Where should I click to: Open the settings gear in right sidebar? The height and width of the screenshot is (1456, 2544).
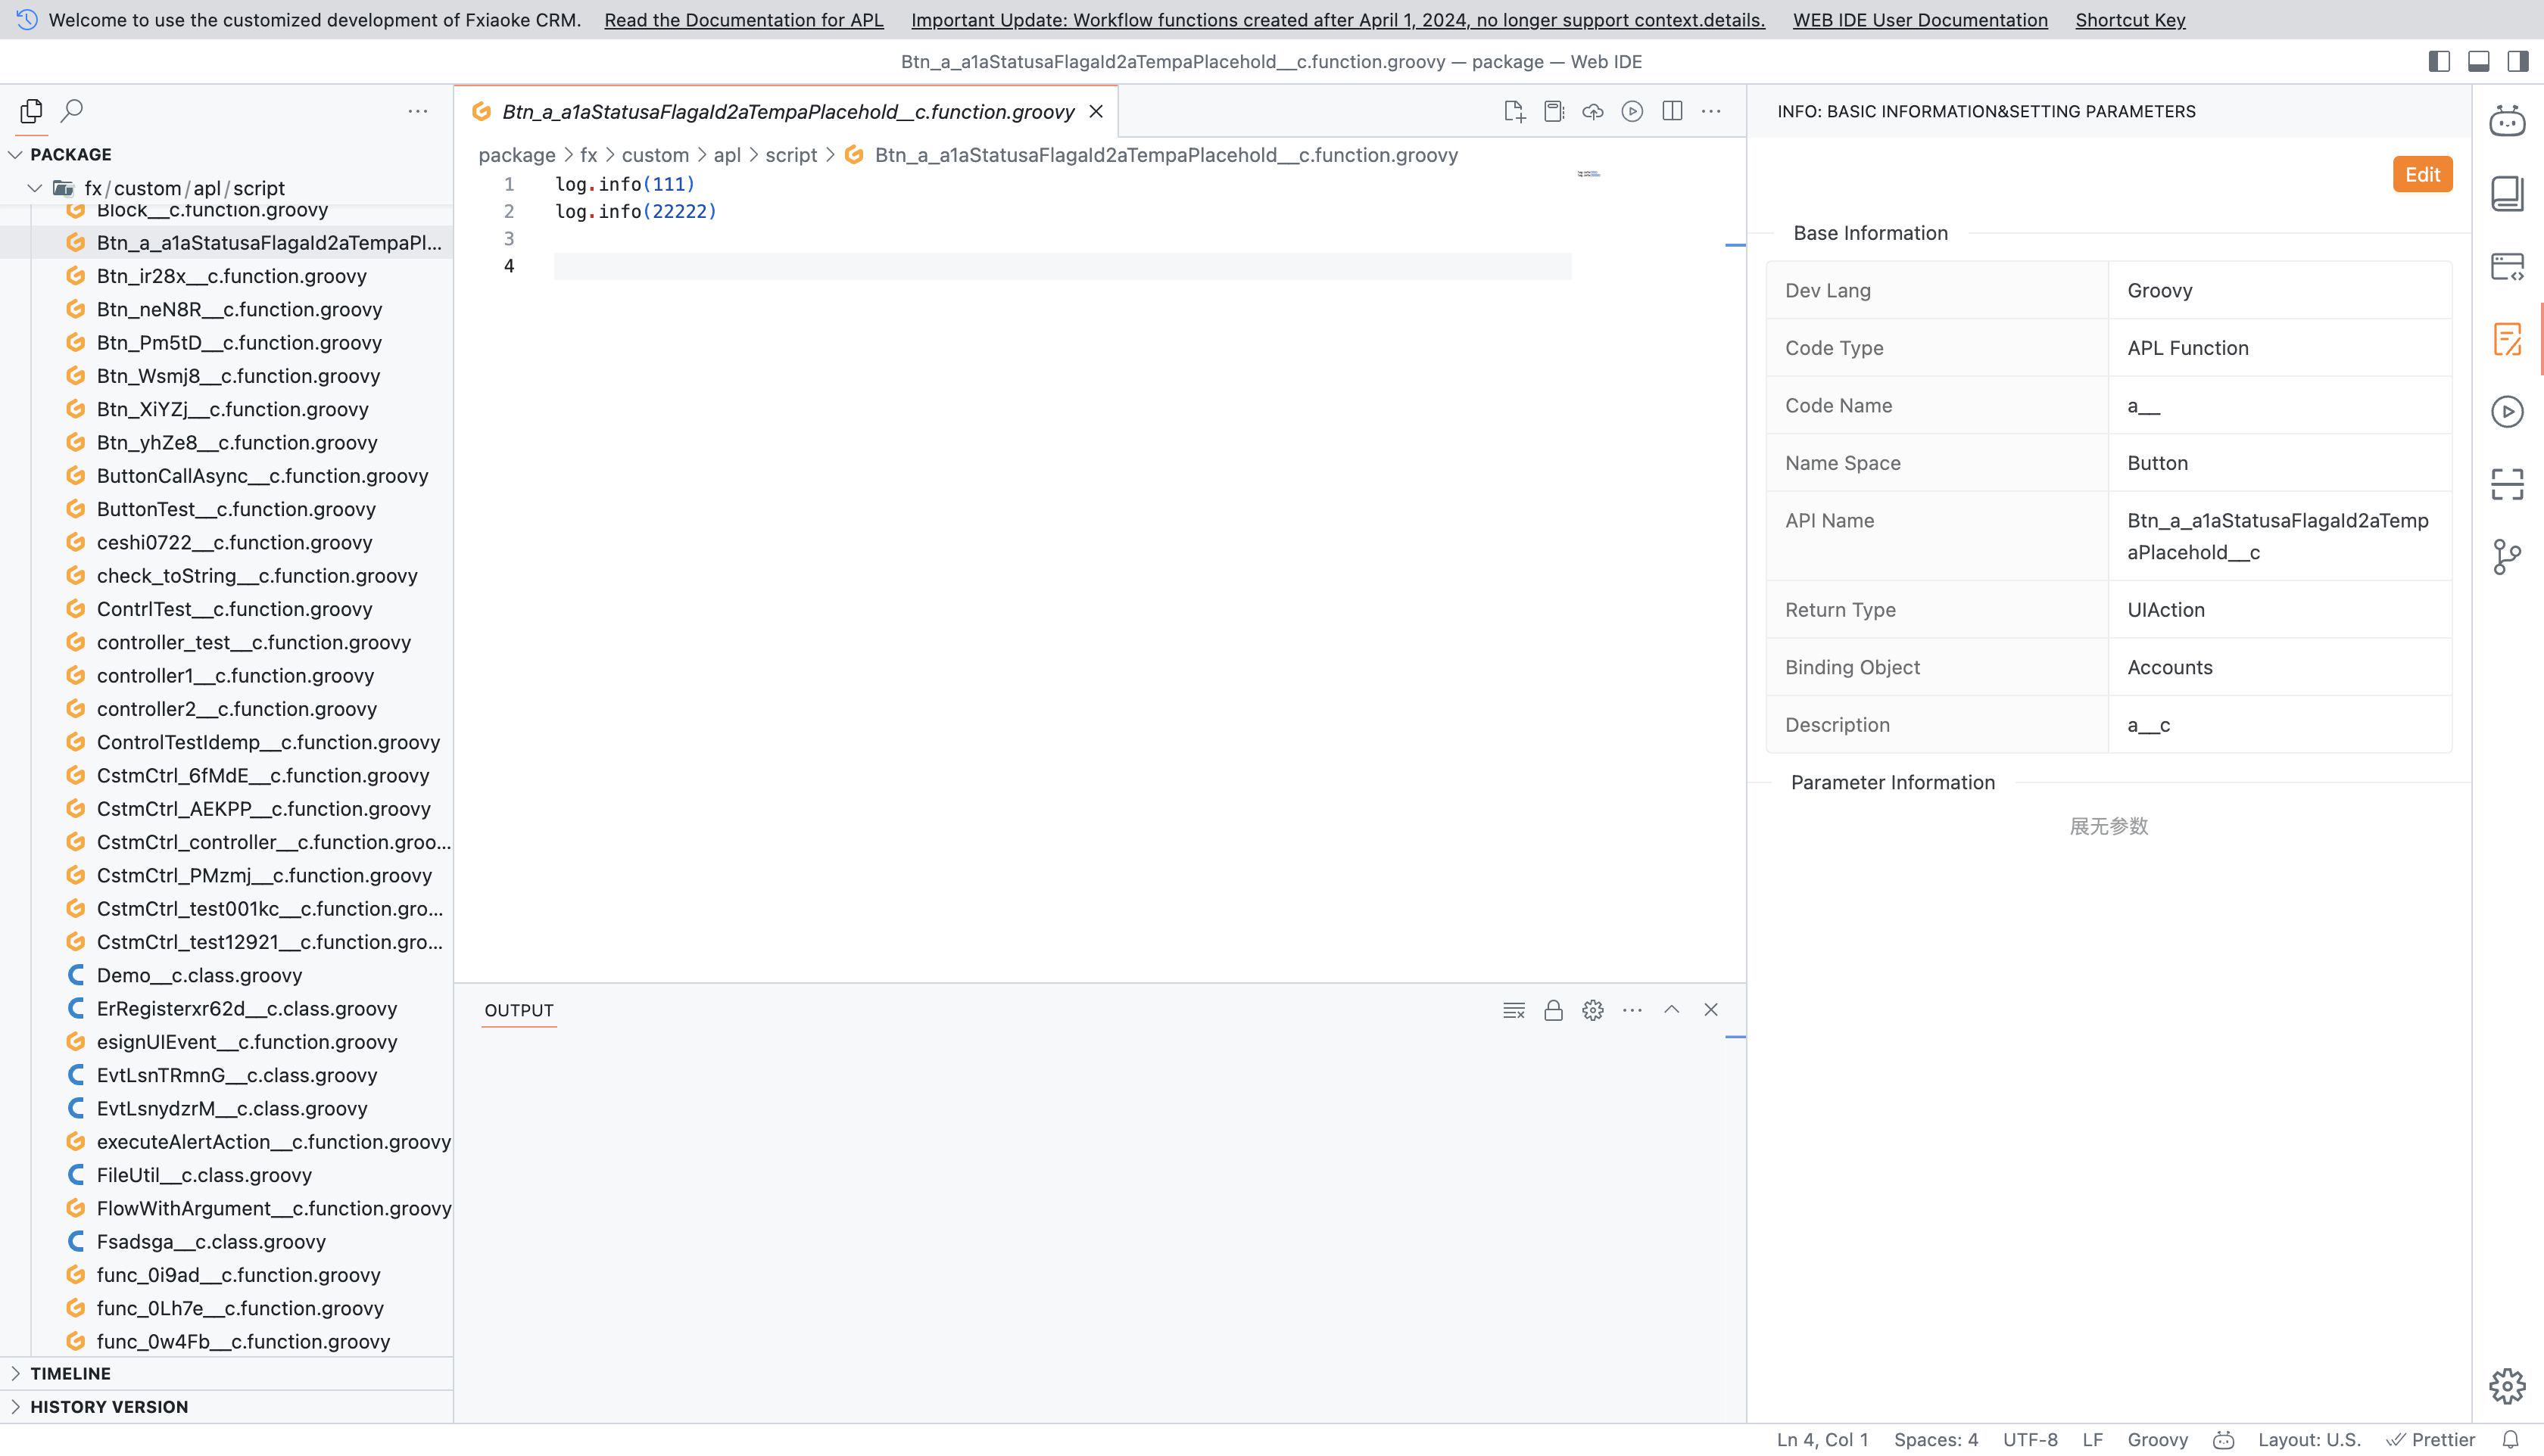point(2506,1386)
